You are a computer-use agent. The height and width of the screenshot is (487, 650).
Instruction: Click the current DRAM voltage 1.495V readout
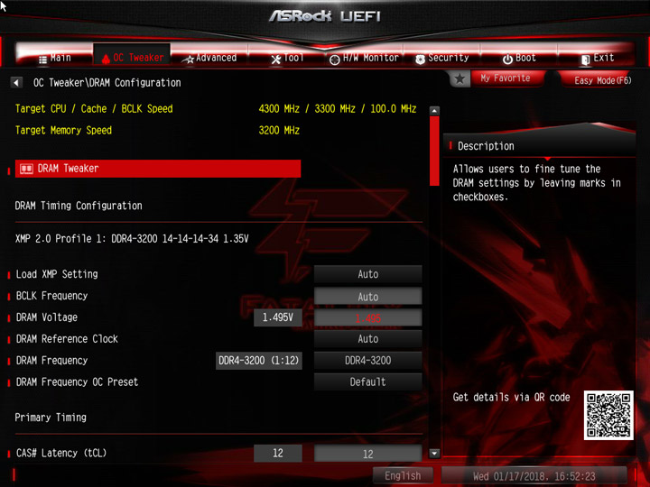pos(278,317)
